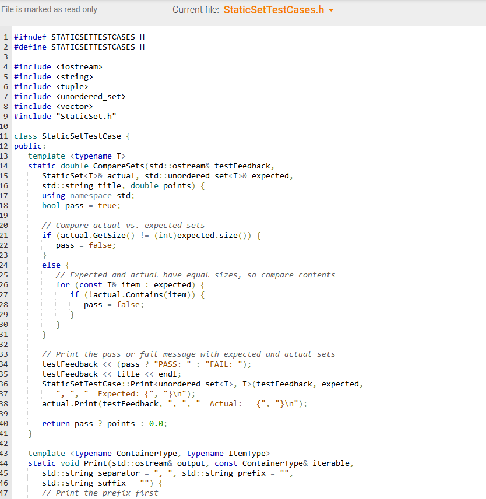Select the orange dropdown arrow beside file name

[x=330, y=10]
